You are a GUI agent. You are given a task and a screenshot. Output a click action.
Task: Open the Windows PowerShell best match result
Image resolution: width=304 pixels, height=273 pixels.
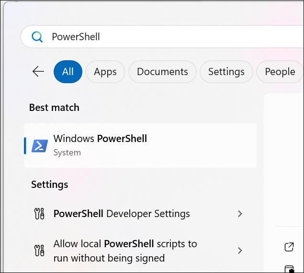coord(140,145)
